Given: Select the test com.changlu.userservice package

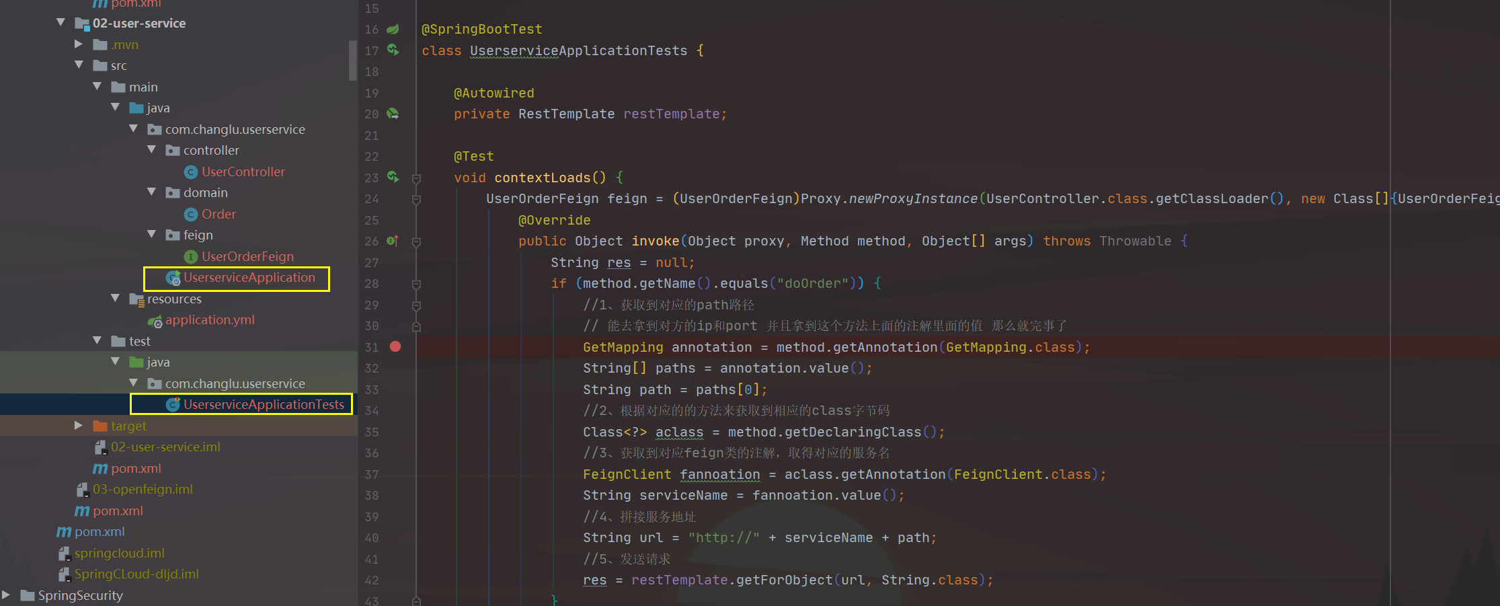Looking at the screenshot, I should [235, 384].
